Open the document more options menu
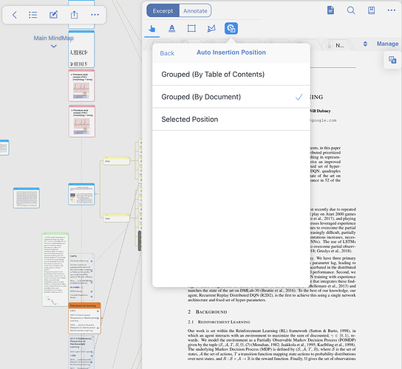 click(392, 10)
